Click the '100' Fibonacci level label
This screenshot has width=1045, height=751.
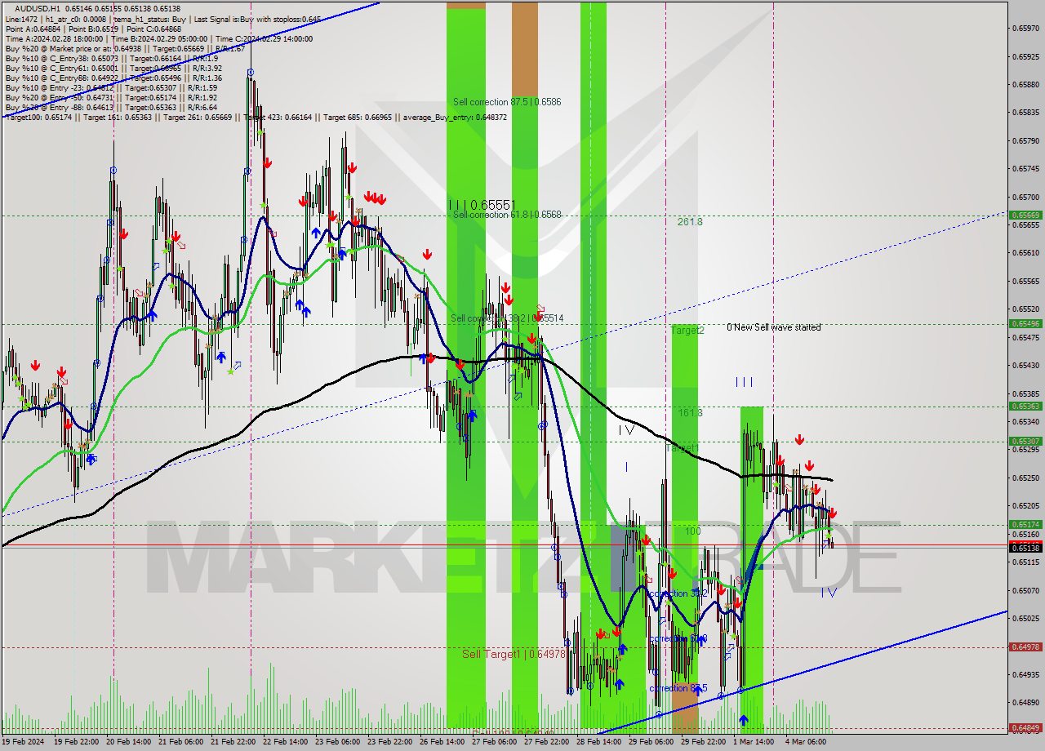pos(693,531)
